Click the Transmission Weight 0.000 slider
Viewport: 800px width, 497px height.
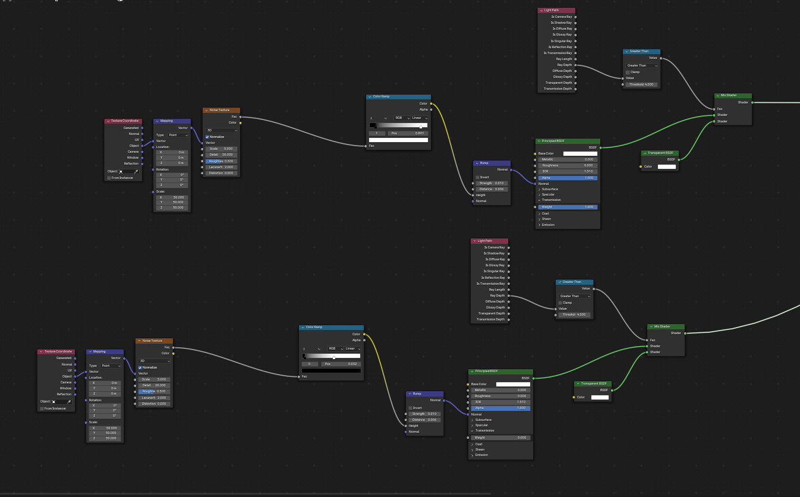pos(501,438)
